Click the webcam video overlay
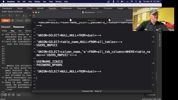Viewport: 178px width, 100px height. tap(153, 19)
